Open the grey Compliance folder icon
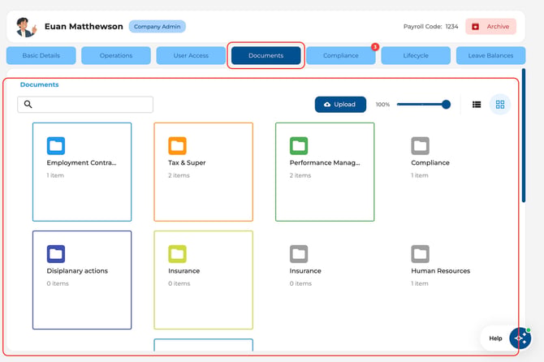This screenshot has width=544, height=362. click(420, 145)
